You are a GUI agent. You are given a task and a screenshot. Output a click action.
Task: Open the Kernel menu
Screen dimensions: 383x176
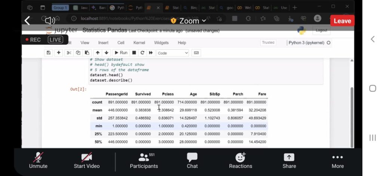[x=139, y=43]
